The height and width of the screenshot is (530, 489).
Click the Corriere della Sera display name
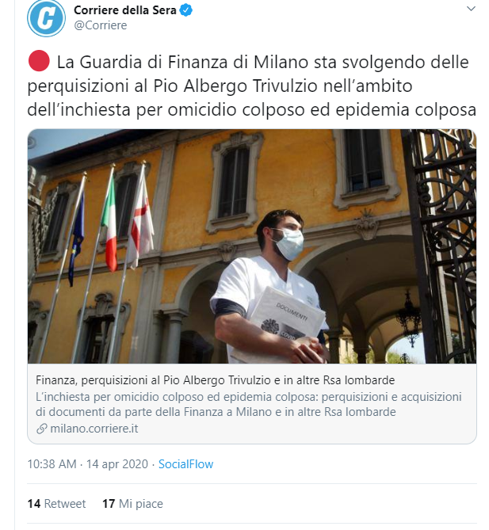pos(124,10)
